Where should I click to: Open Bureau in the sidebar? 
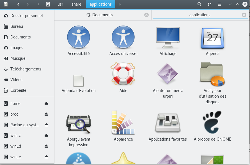click(27, 26)
